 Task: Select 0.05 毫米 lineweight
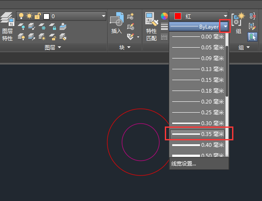pos(197,48)
